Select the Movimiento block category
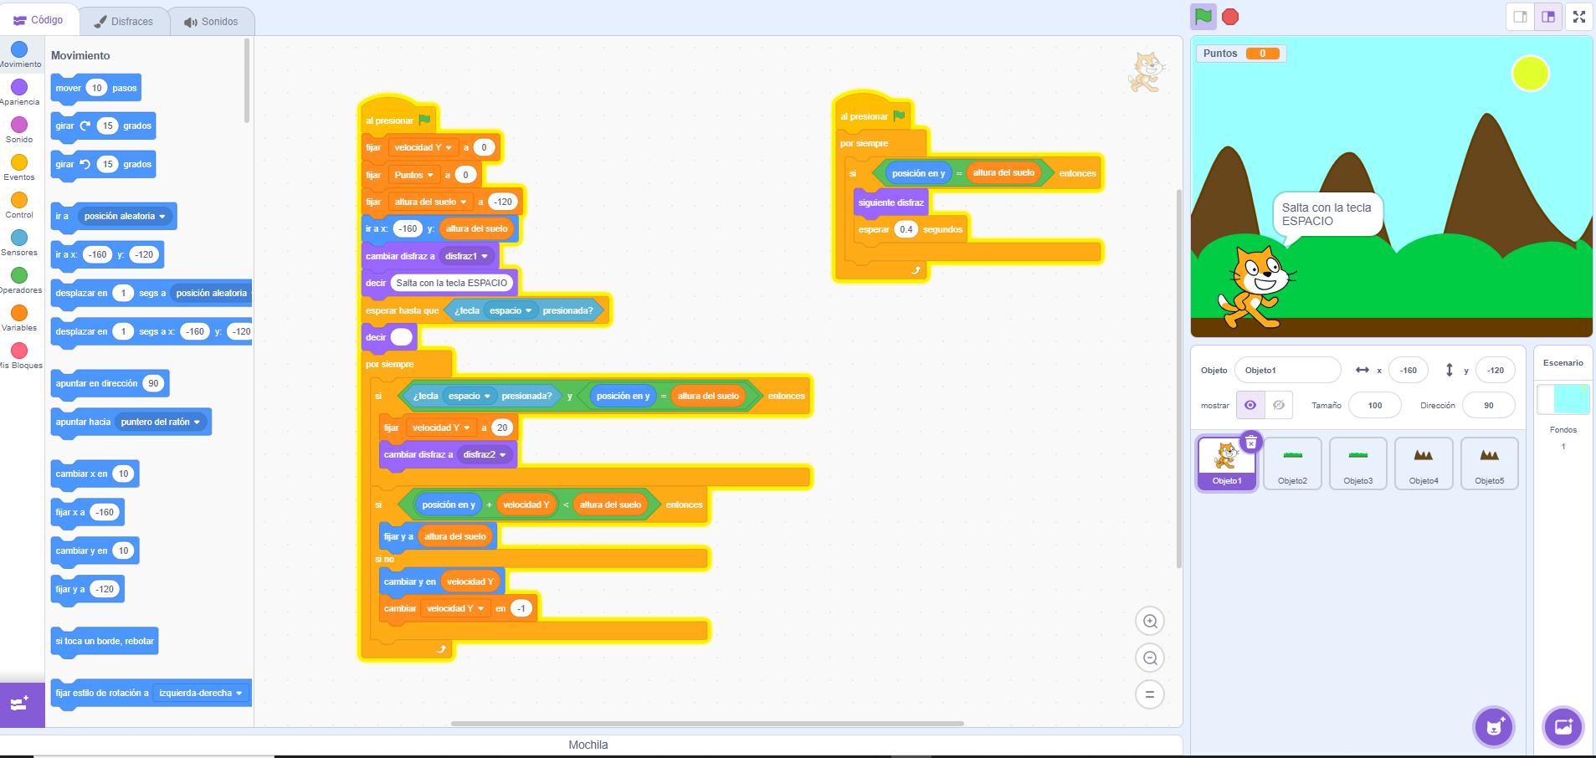1596x758 pixels. point(20,55)
